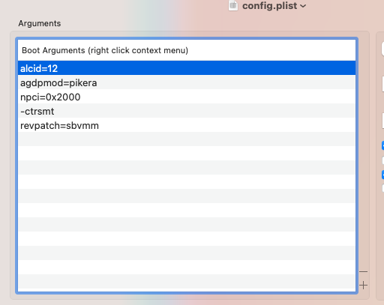Select the npci=0x2000 boot argument
384x305 pixels.
pos(187,97)
